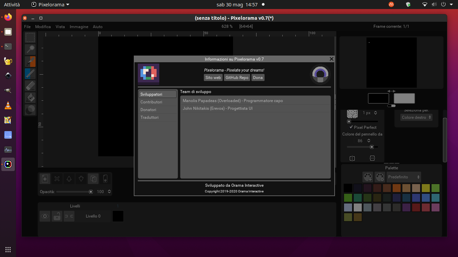458x257 pixels.
Task: Select the paint bucket fill tool
Action: coord(30,98)
